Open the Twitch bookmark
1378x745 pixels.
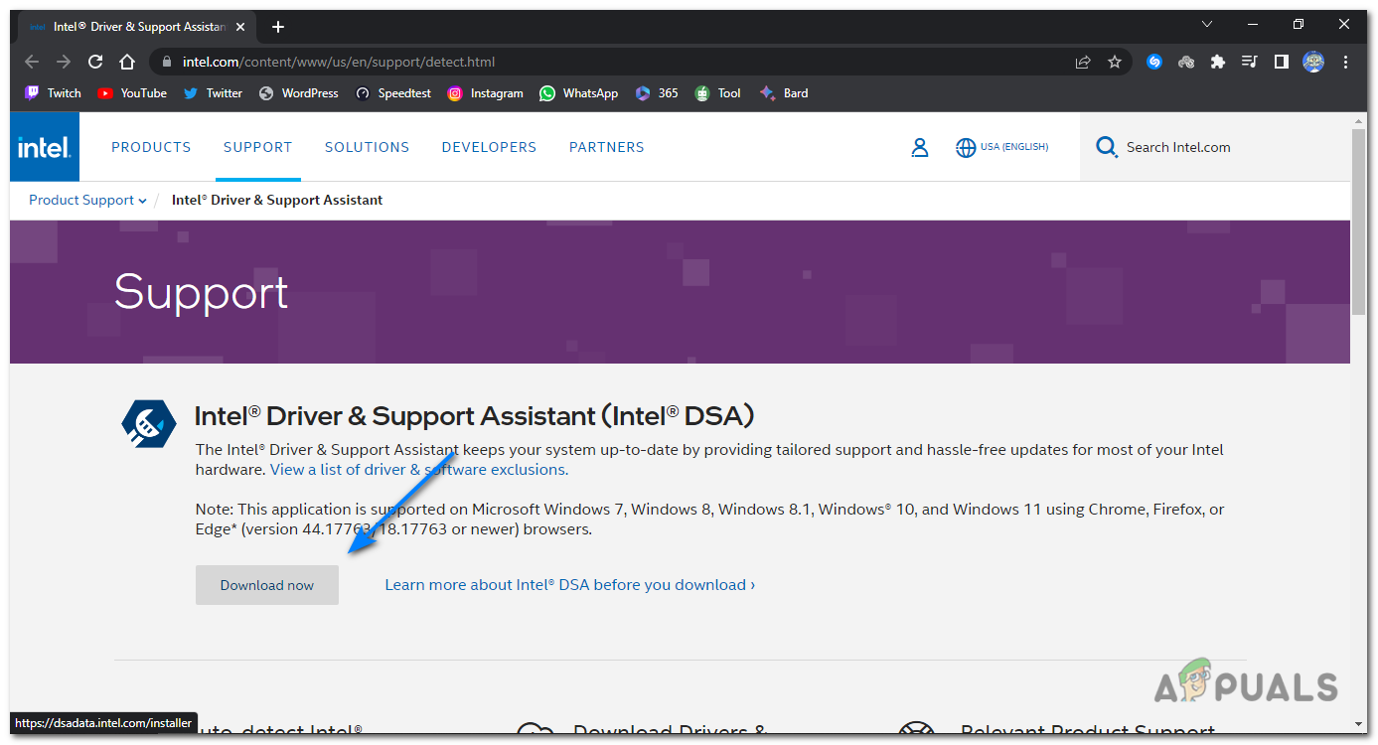coord(53,93)
